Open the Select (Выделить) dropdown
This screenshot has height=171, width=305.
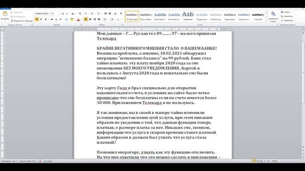[288, 20]
